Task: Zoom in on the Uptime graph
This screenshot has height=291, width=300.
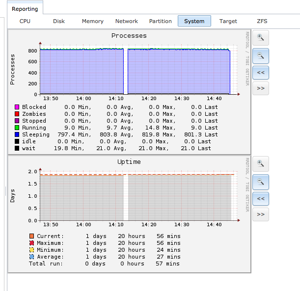Action: 261,164
